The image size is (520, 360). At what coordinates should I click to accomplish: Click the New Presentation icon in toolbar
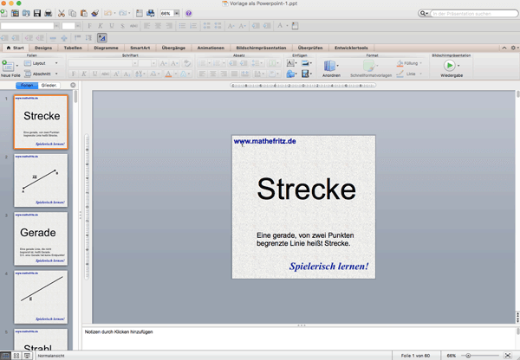(4, 13)
